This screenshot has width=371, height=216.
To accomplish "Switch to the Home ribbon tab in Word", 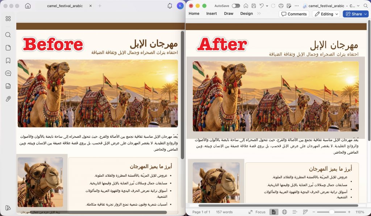I will coord(194,13).
